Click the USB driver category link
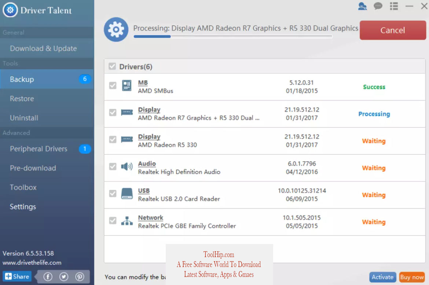The width and height of the screenshot is (429, 285). click(x=144, y=190)
